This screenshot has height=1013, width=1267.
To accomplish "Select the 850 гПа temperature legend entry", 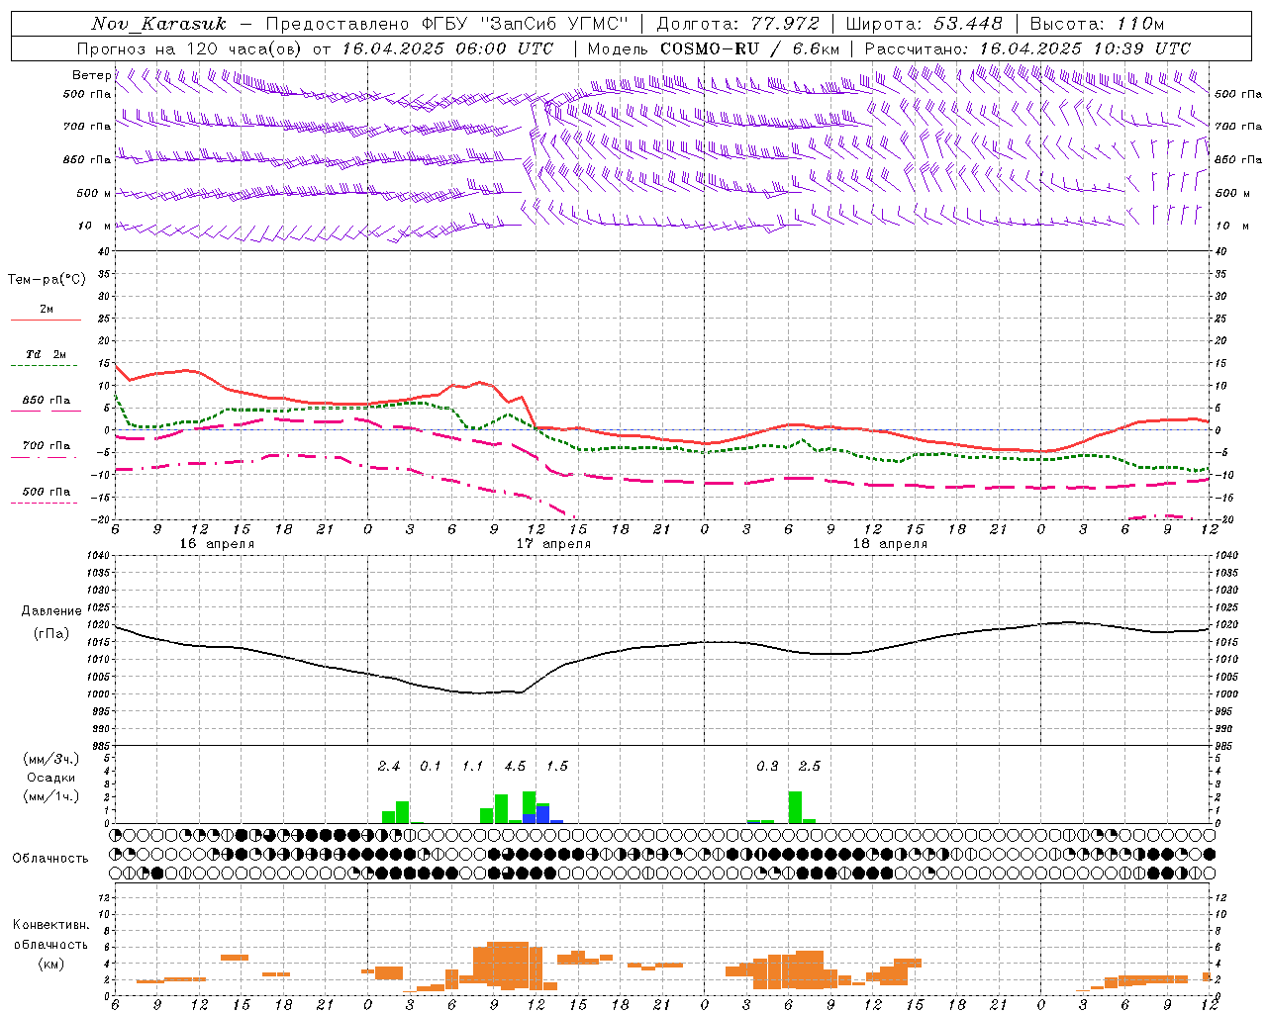I will (x=47, y=401).
